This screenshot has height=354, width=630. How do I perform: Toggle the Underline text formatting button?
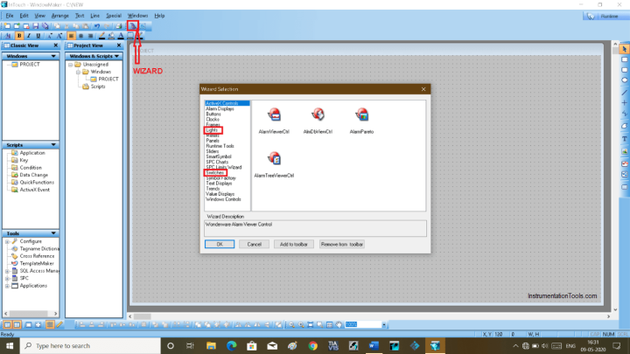click(39, 37)
